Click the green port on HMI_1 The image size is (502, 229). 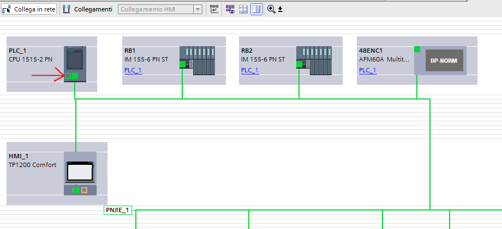pos(76,190)
